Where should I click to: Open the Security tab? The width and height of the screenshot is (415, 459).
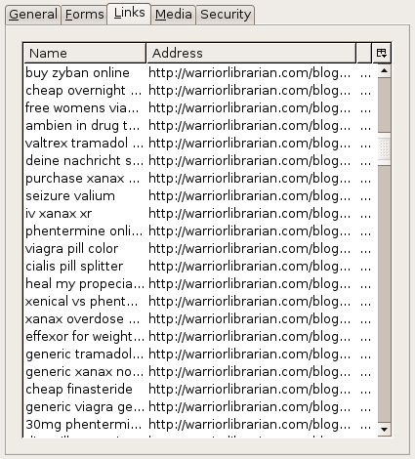click(226, 15)
